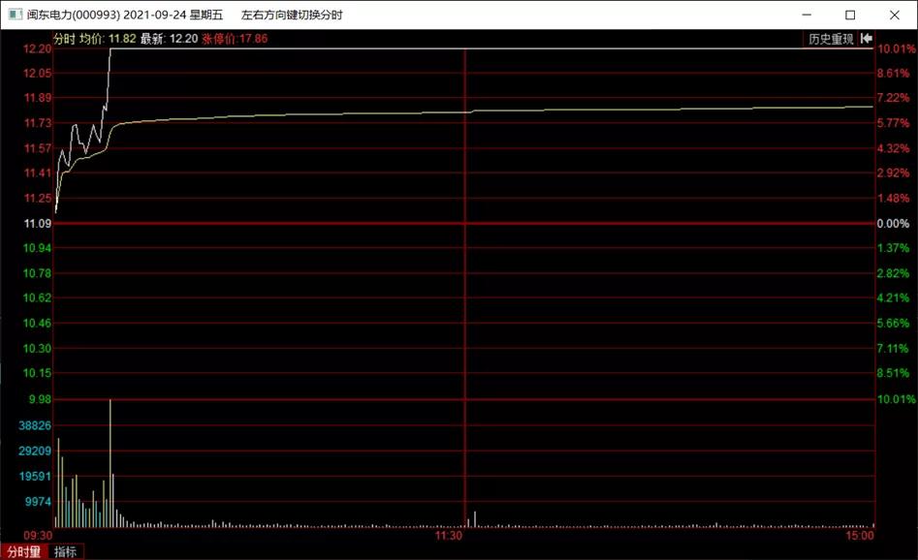918x560 pixels.
Task: Click the 15:00 time axis label
Action: tap(860, 536)
